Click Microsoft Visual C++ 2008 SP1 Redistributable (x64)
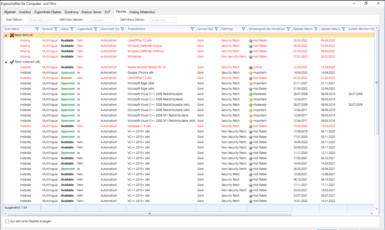 click(161, 121)
